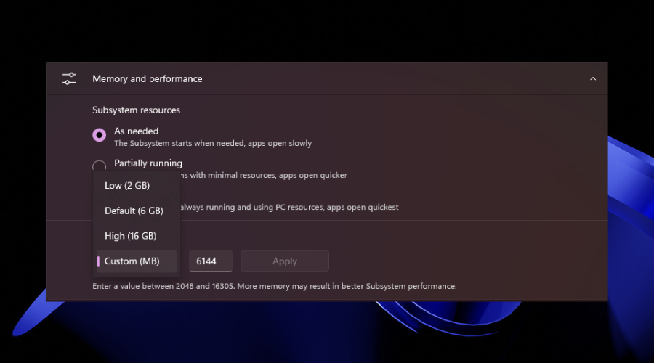The image size is (654, 363).
Task: Click the 6144 memory value field
Action: point(211,261)
